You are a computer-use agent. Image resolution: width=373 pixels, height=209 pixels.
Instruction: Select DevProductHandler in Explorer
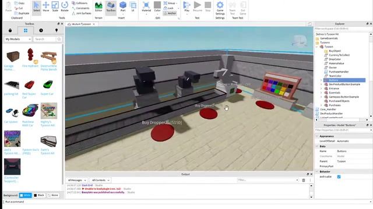click(331, 114)
